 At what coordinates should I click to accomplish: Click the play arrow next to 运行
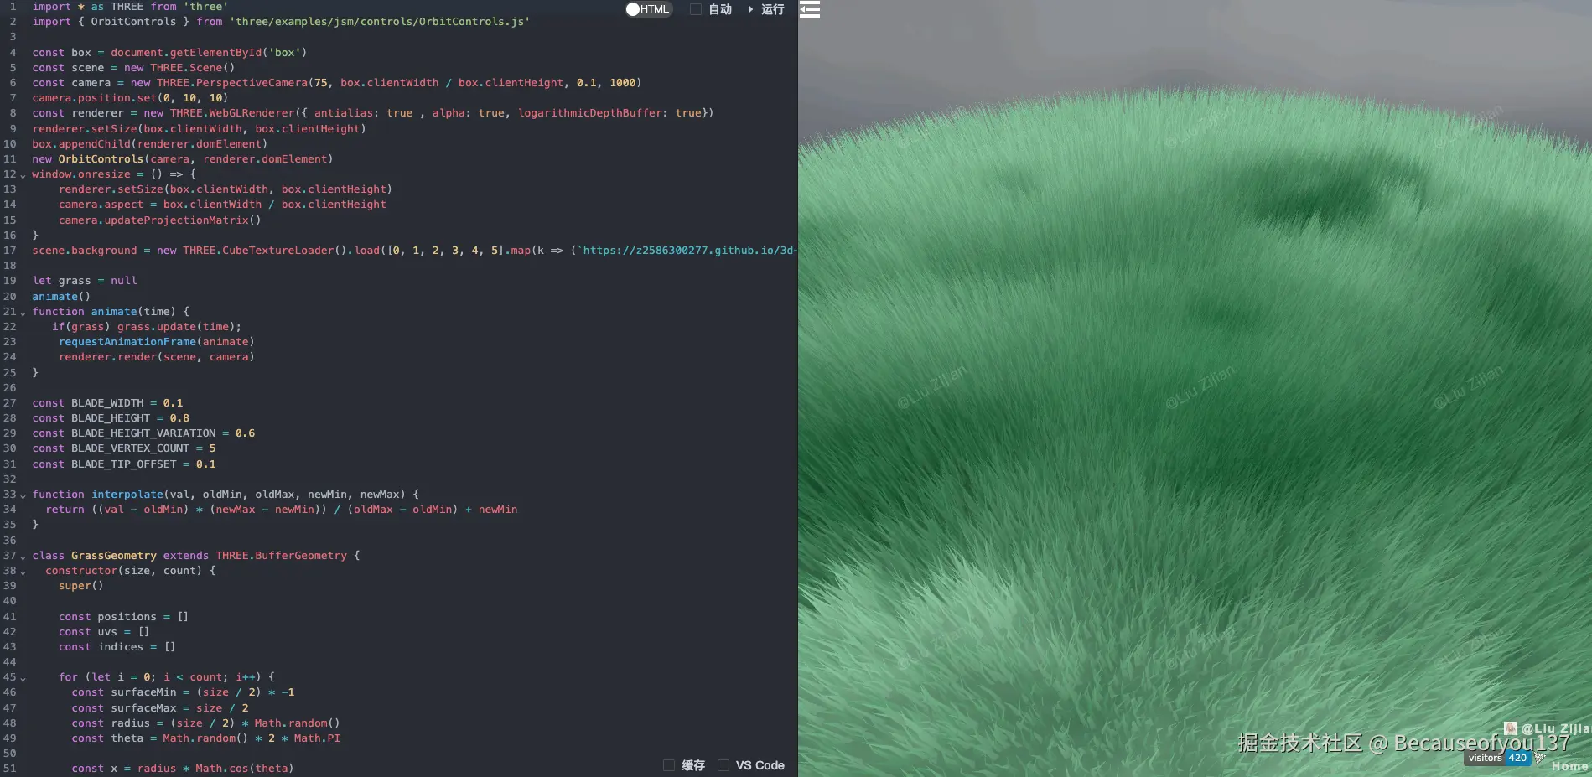[x=750, y=9]
